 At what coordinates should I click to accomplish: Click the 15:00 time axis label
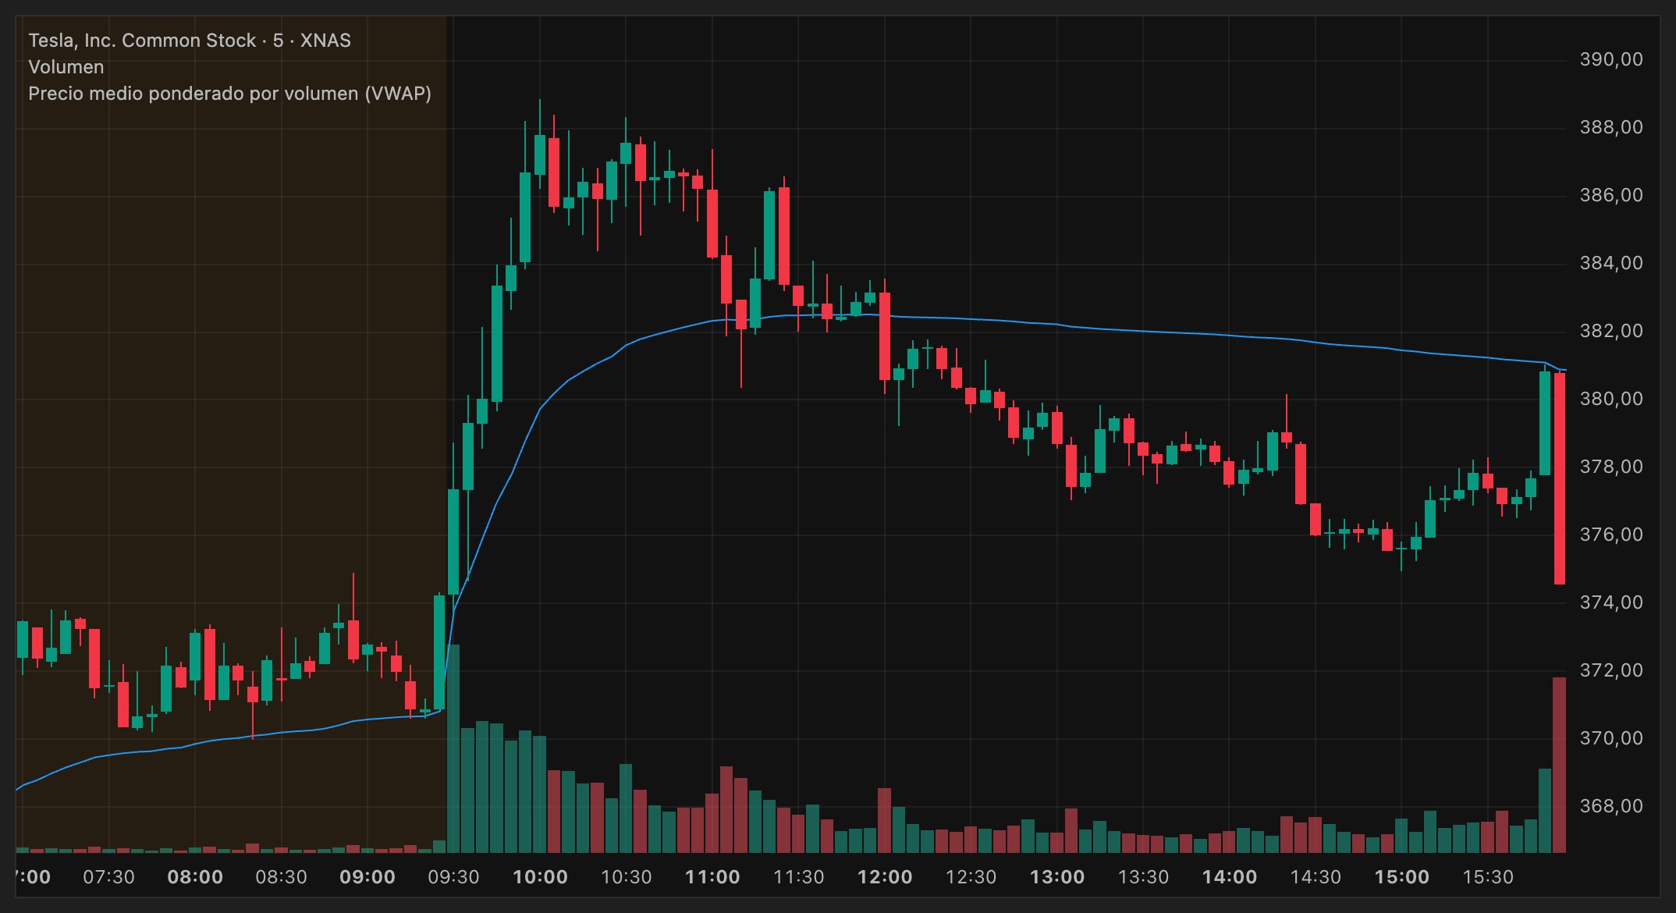[x=1402, y=877]
